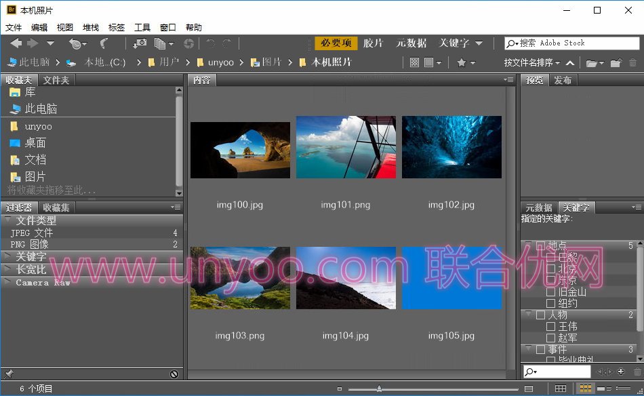
Task: Click the new keyword plus icon
Action: tap(620, 372)
